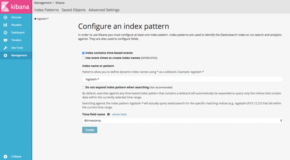Open Timelion via its mask icon
The height and width of the screenshot is (160, 290).
(5, 40)
